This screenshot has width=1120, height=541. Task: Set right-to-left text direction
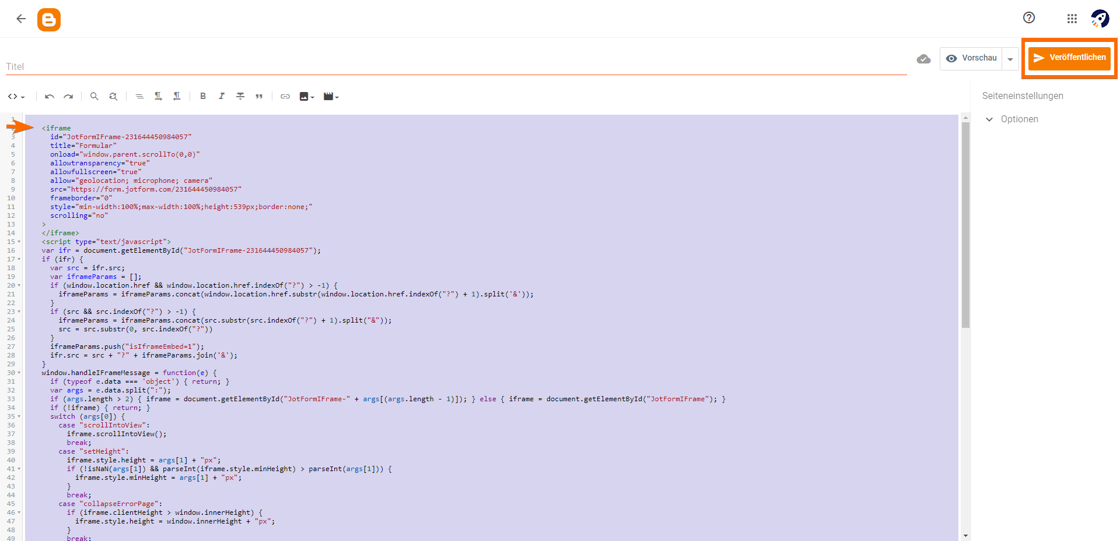(x=177, y=97)
